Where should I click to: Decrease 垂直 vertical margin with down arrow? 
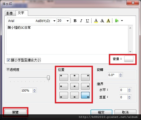pyautogui.click(x=129, y=98)
